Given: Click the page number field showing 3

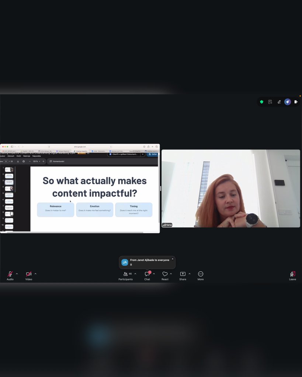Looking at the screenshot, I should [x=6, y=161].
